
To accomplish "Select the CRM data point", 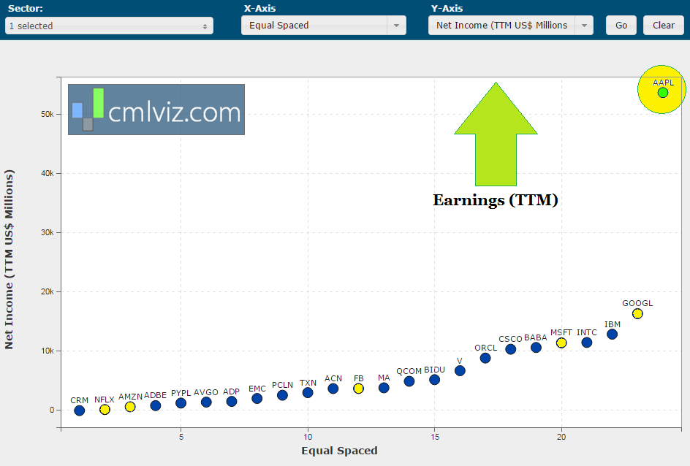I will (x=79, y=410).
